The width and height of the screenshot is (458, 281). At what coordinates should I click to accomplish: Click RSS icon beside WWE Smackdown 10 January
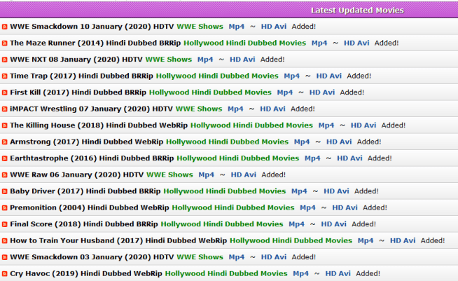5,27
